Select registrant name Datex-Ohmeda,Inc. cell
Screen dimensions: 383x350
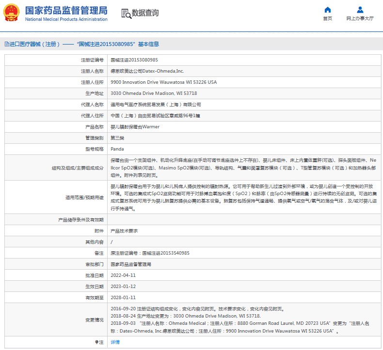[x=147, y=71]
